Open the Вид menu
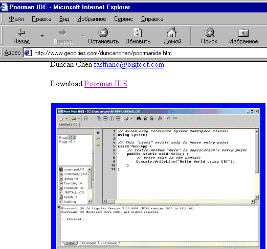Viewport: 267px width, 249px height. coord(64,19)
